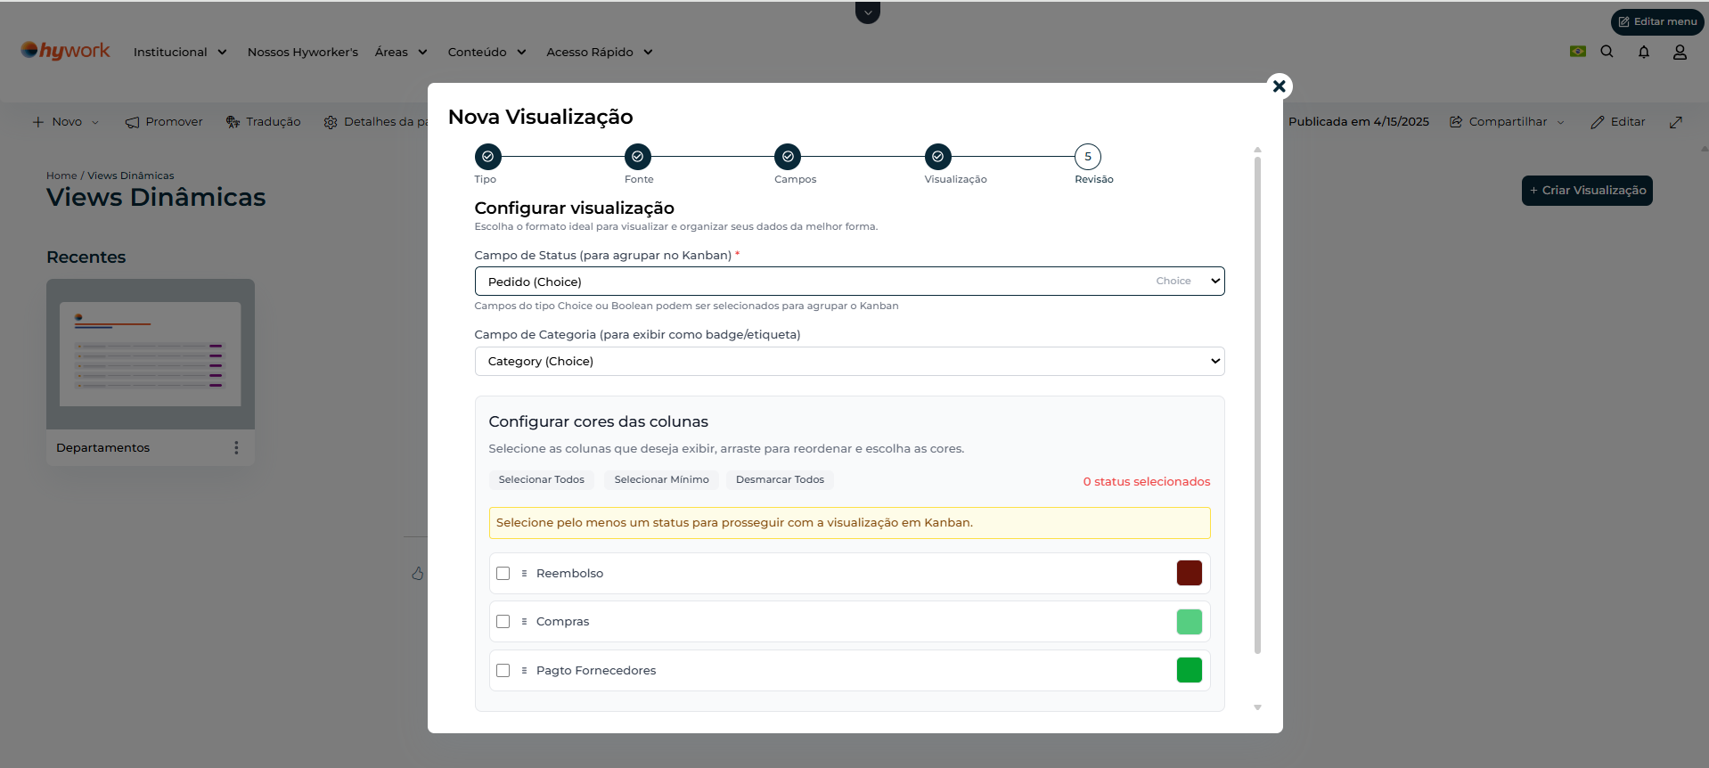Click the user profile icon
The height and width of the screenshot is (768, 1709).
pos(1680,52)
